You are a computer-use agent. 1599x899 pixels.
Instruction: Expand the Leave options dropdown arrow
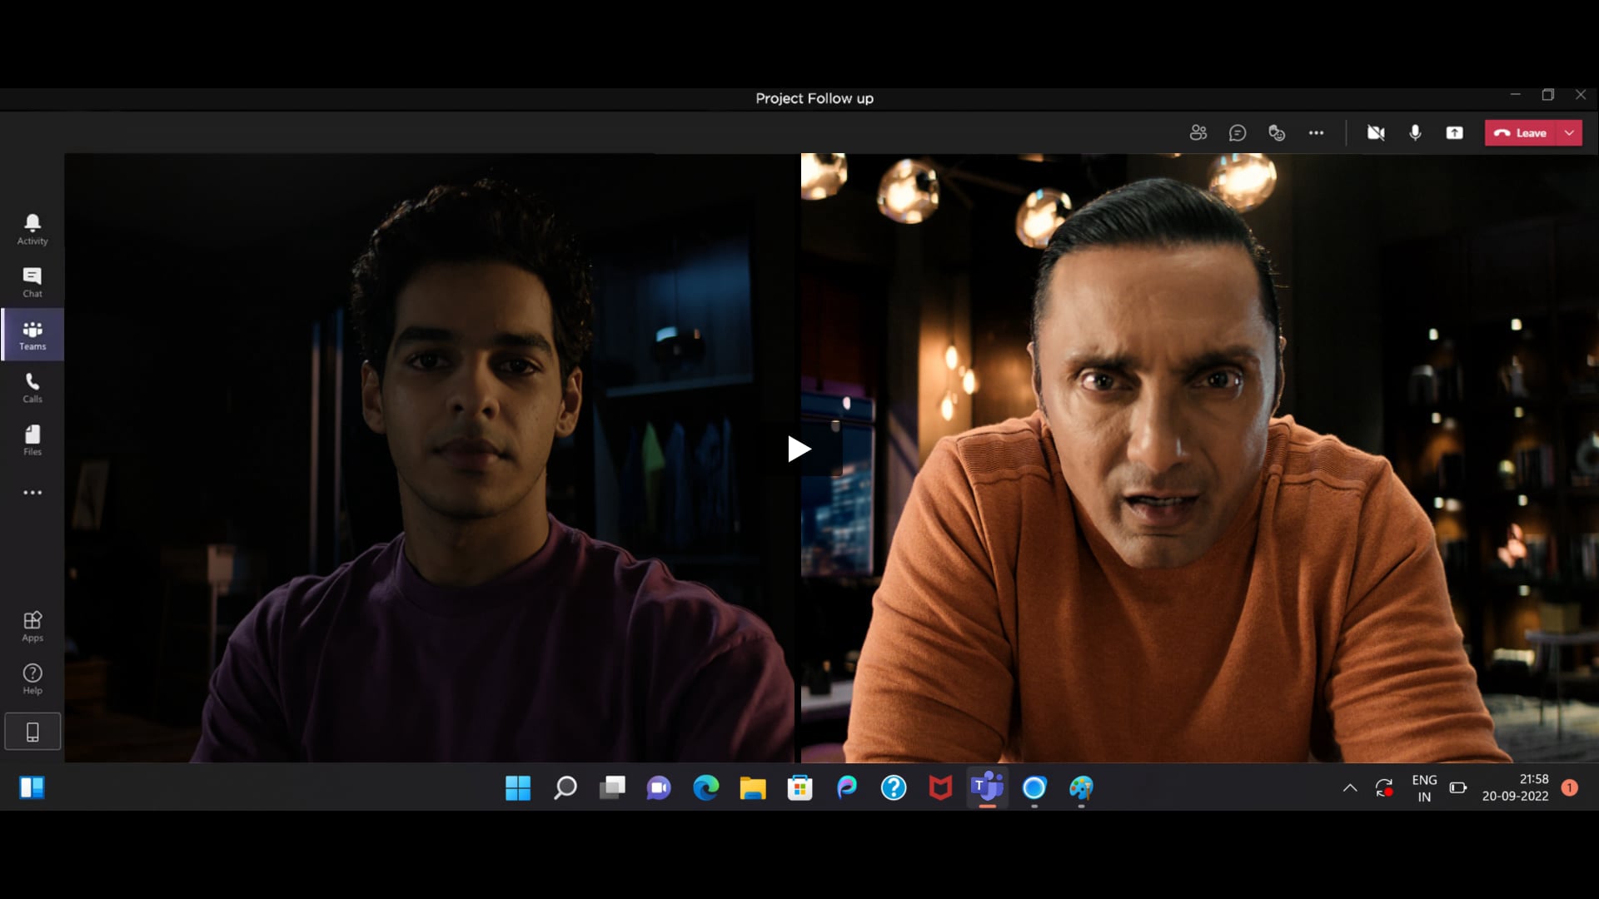1569,133
